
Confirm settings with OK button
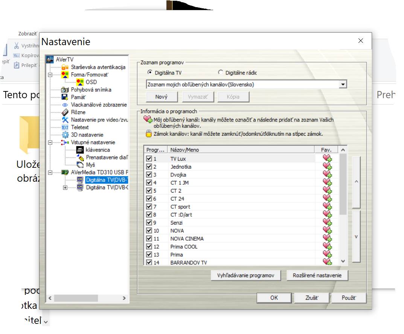pos(274,298)
